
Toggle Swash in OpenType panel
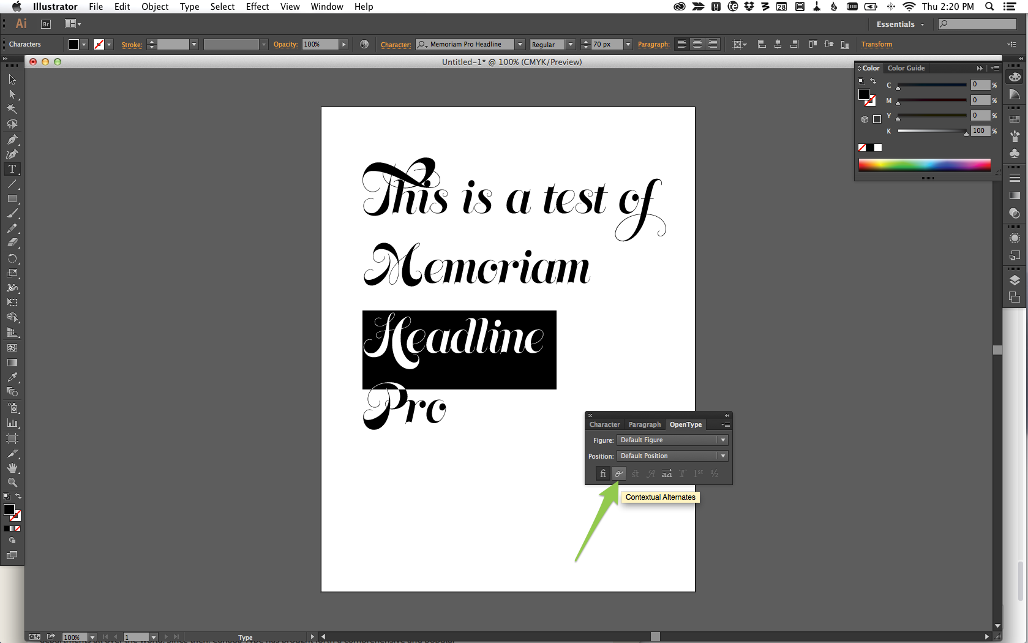651,473
